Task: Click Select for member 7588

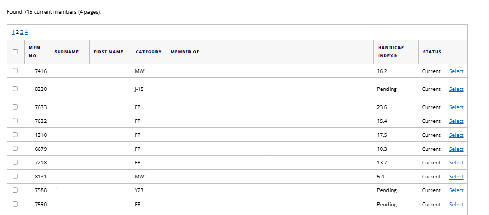Action: pos(456,190)
